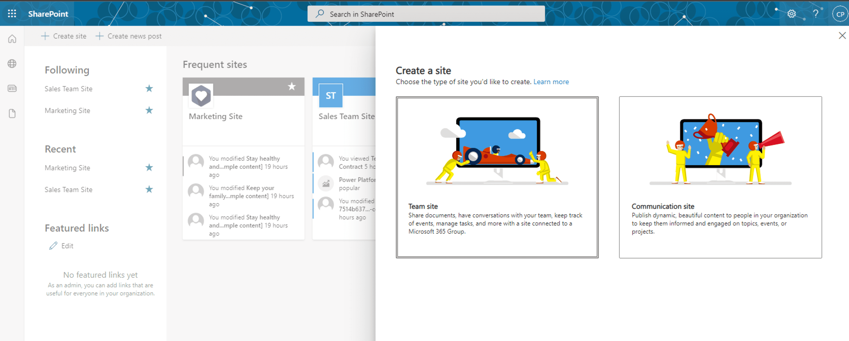Open the News icon in the sidebar

pos(12,88)
